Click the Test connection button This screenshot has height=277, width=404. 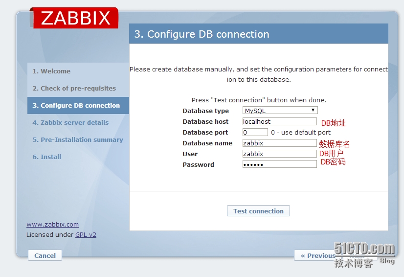pos(258,211)
